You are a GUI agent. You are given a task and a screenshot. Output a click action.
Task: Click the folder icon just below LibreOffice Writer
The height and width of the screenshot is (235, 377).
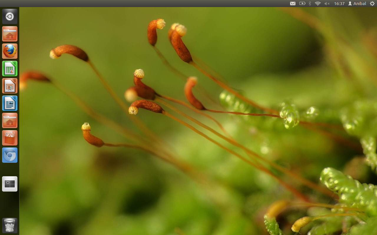pyautogui.click(x=10, y=120)
